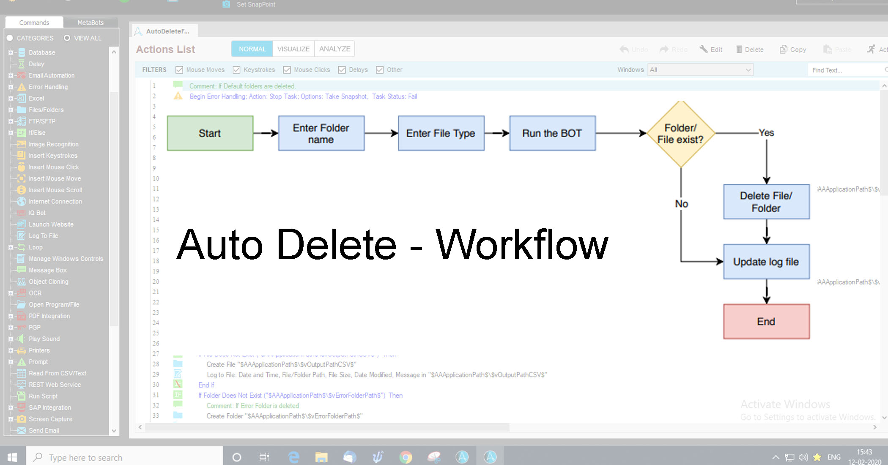Click the FTP/SFTP icon

(21, 121)
